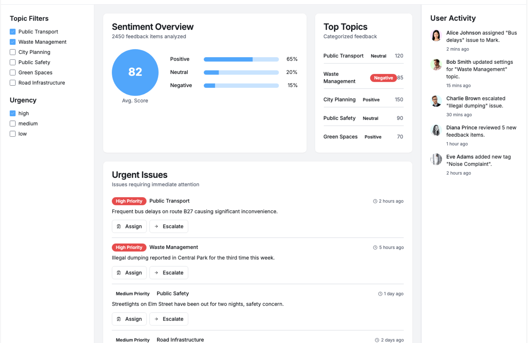
Task: Click the 82 average score circle
Action: (135, 72)
